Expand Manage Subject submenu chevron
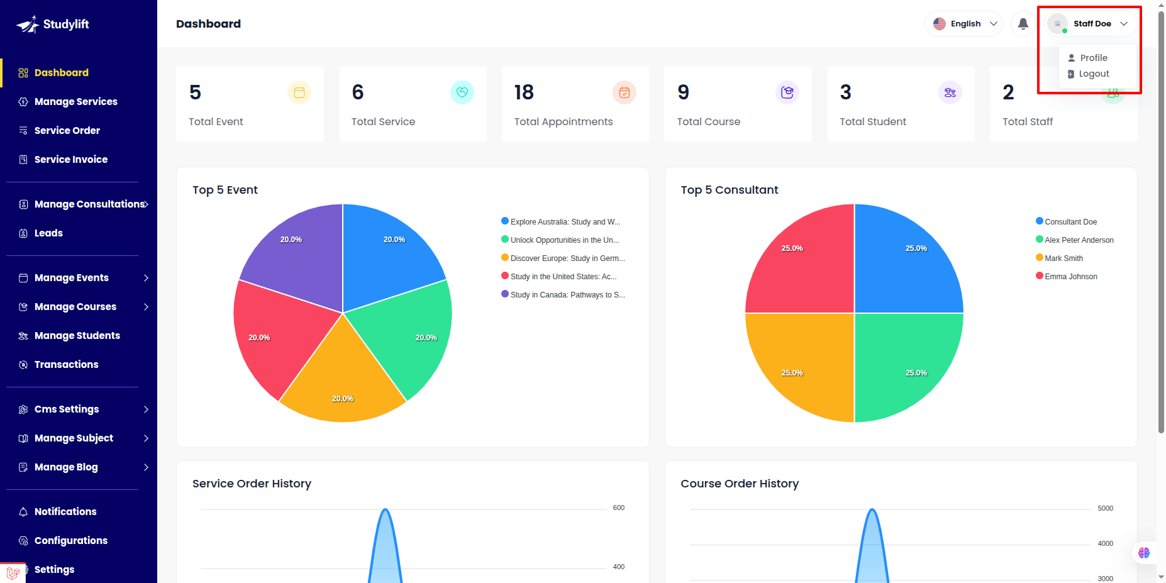 pyautogui.click(x=146, y=438)
